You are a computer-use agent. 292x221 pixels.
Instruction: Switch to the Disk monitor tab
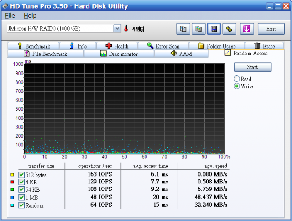119,54
